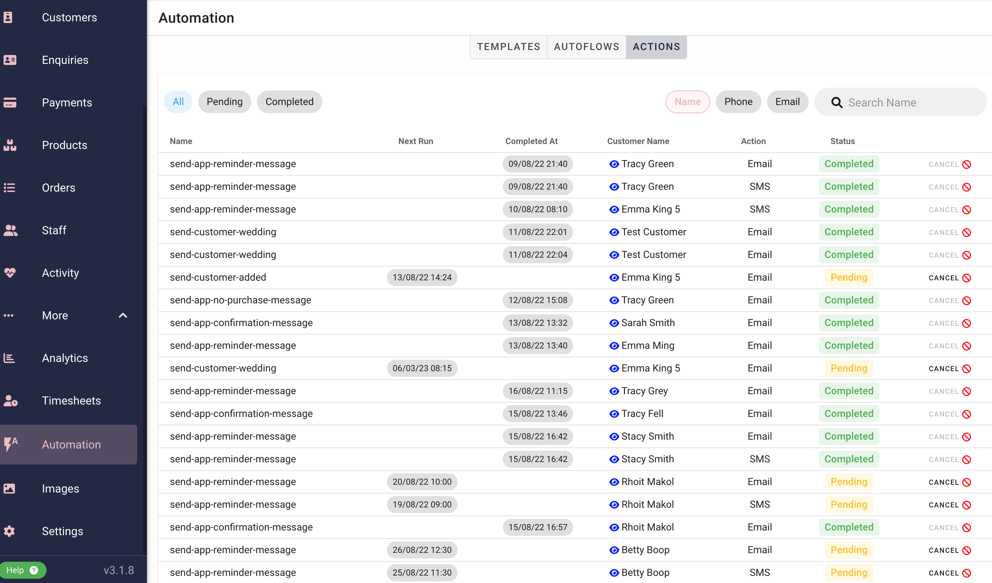Select the Phone search filter chip
The image size is (992, 583).
738,102
